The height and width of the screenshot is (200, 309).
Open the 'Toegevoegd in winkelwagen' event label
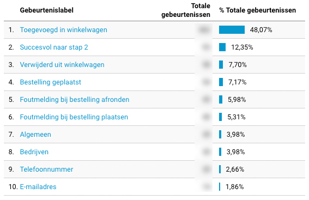(x=63, y=30)
